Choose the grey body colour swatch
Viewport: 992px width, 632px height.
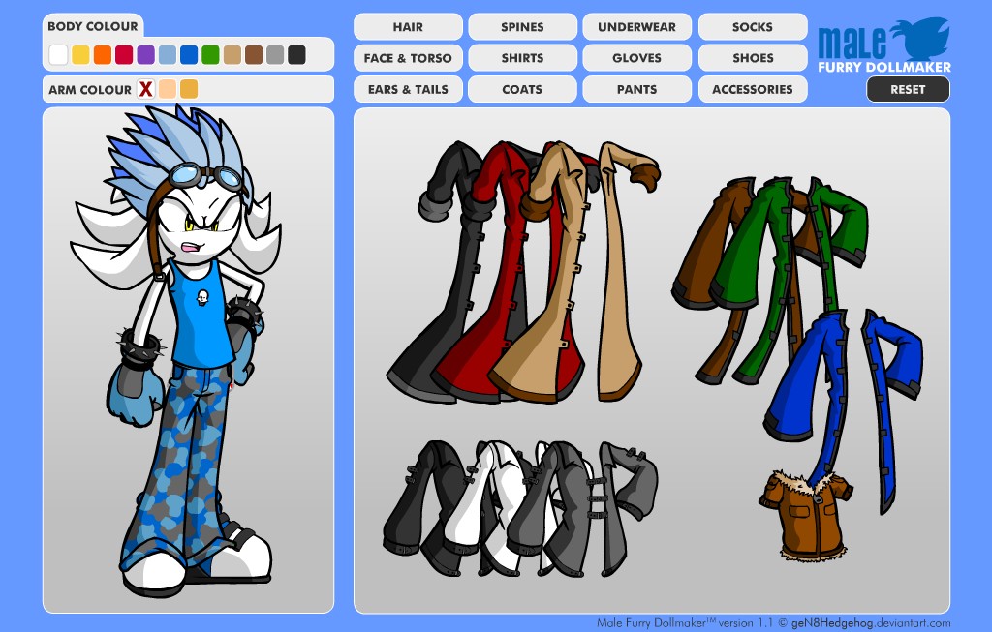coord(275,55)
